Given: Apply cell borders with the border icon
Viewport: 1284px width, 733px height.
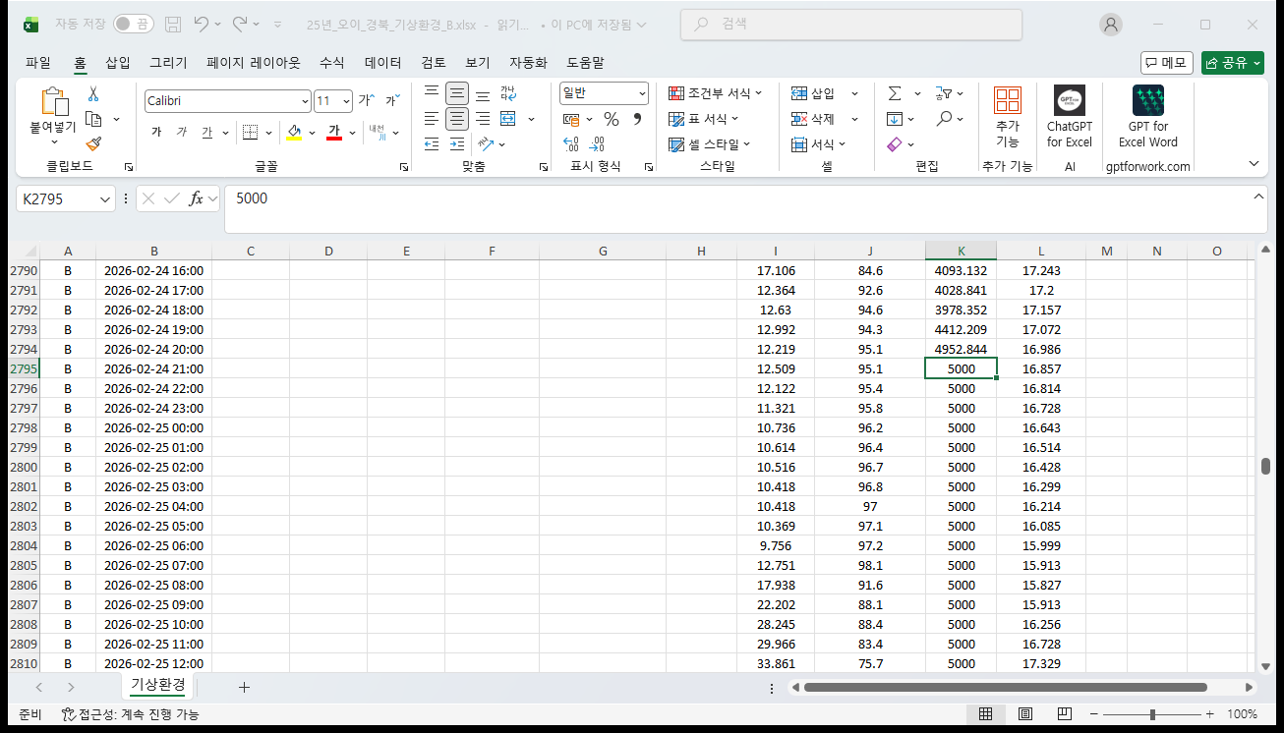Looking at the screenshot, I should (250, 133).
